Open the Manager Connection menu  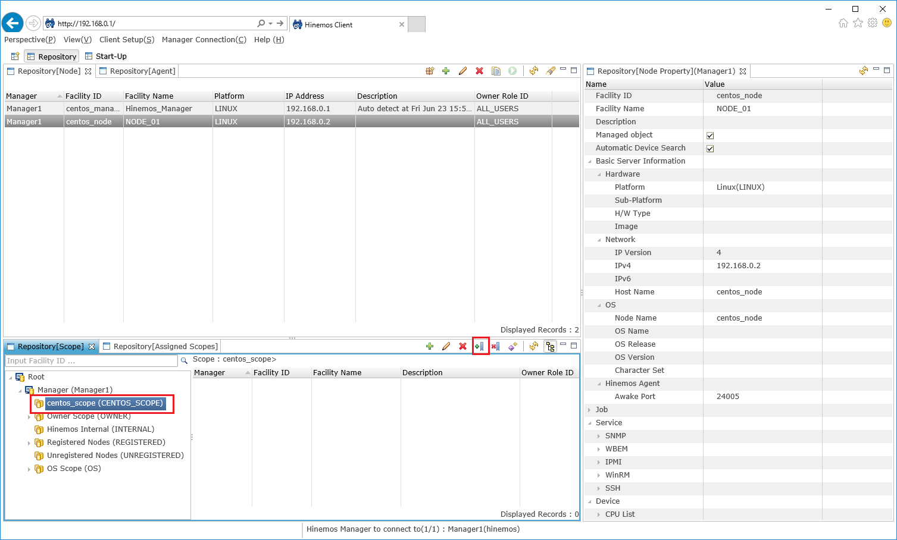point(204,40)
